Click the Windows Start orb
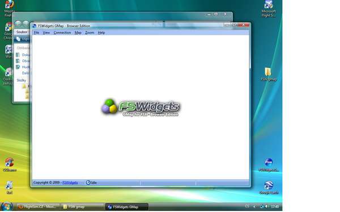340x212 pixels. coord(7,206)
